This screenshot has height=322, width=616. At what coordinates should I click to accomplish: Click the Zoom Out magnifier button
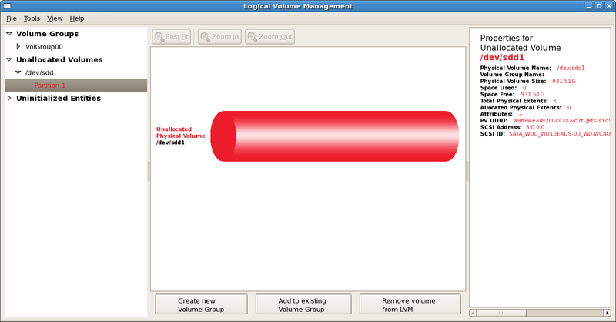(x=269, y=36)
